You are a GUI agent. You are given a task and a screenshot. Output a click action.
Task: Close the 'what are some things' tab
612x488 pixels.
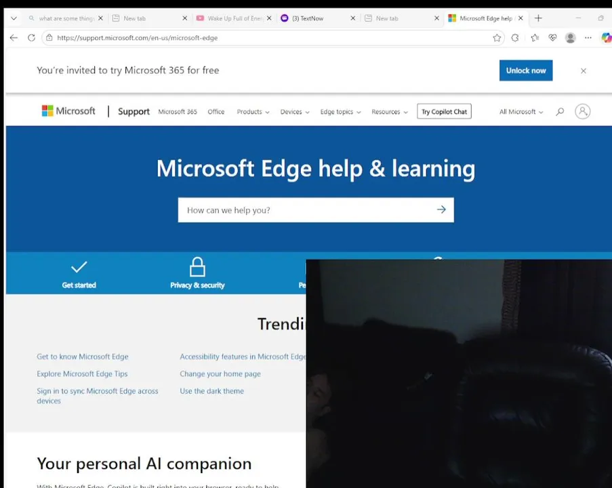click(x=100, y=18)
